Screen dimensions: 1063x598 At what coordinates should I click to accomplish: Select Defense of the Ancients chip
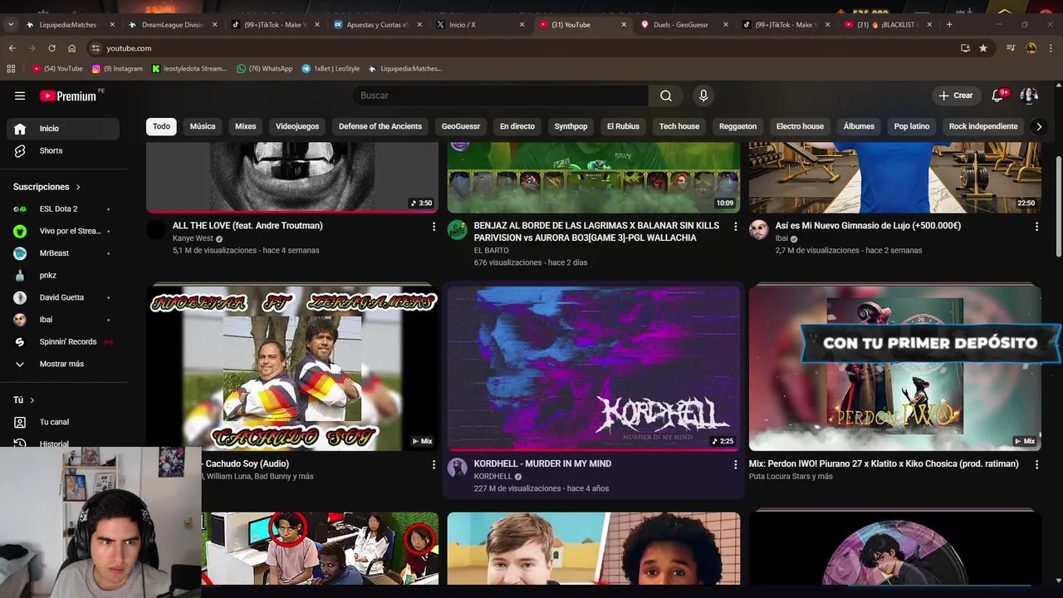380,126
